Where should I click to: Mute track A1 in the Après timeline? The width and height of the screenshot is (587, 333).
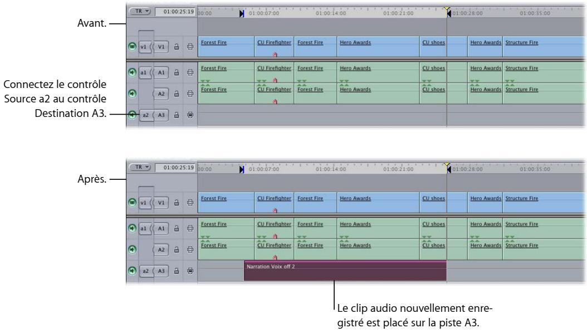click(x=132, y=228)
